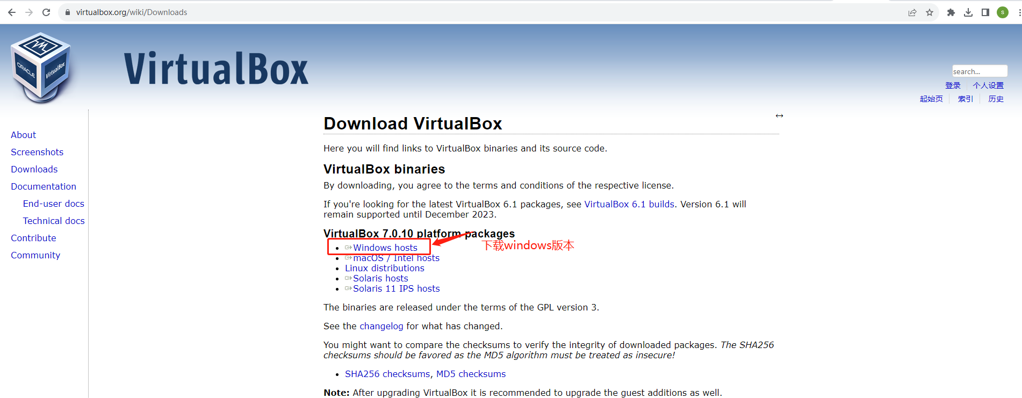1022x398 pixels.
Task: Open the green profile avatar
Action: click(1003, 12)
